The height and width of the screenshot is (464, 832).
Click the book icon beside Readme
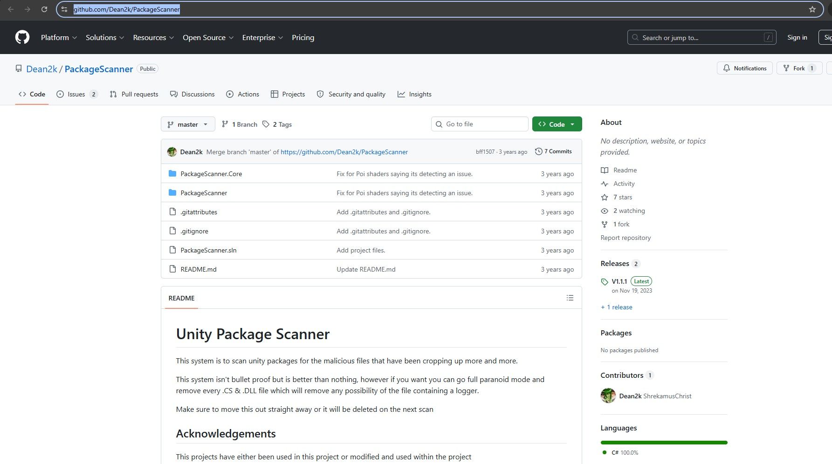click(605, 171)
